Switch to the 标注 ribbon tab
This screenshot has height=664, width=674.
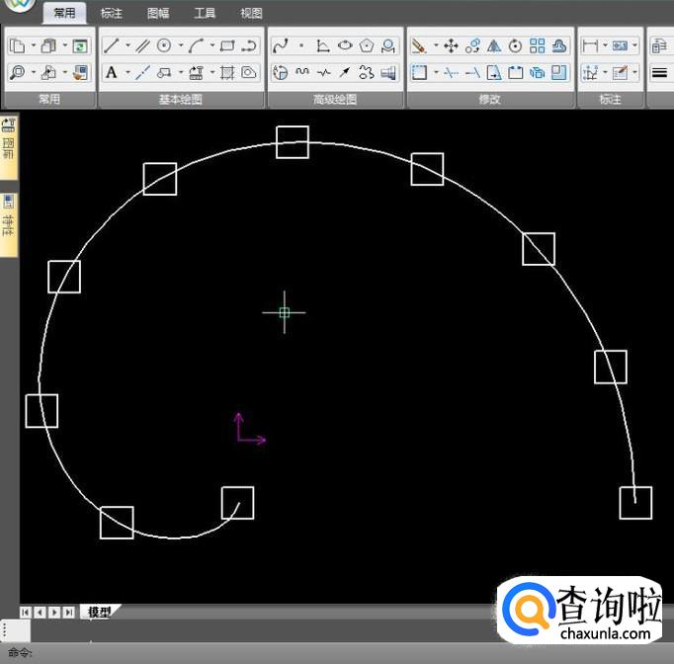click(112, 13)
